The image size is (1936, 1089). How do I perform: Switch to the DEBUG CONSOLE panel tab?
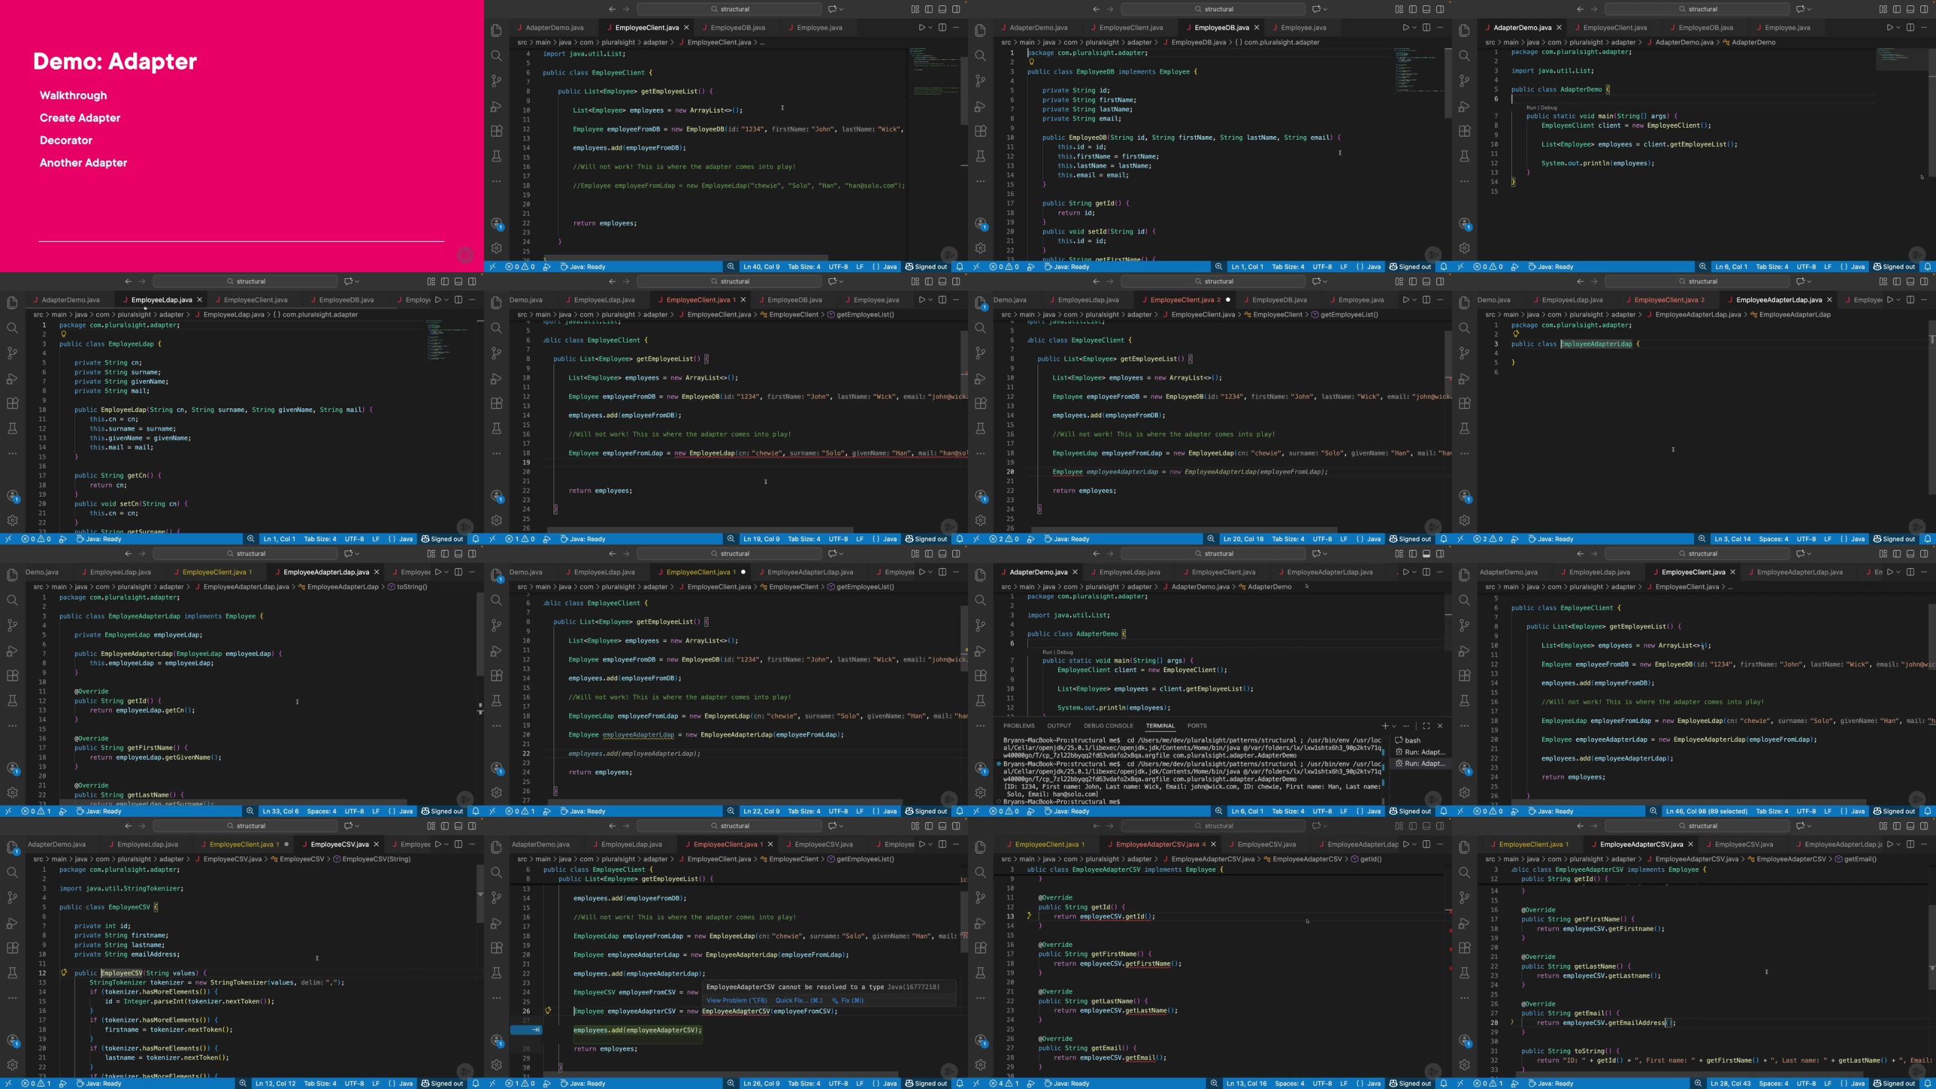pos(1108,726)
